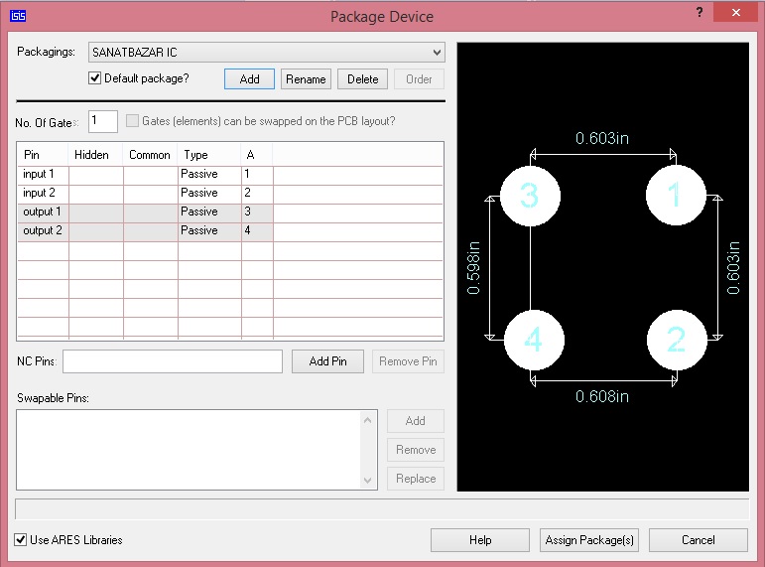Click the Swapable Pins scroll down arrow
The image size is (765, 567).
pyautogui.click(x=368, y=481)
